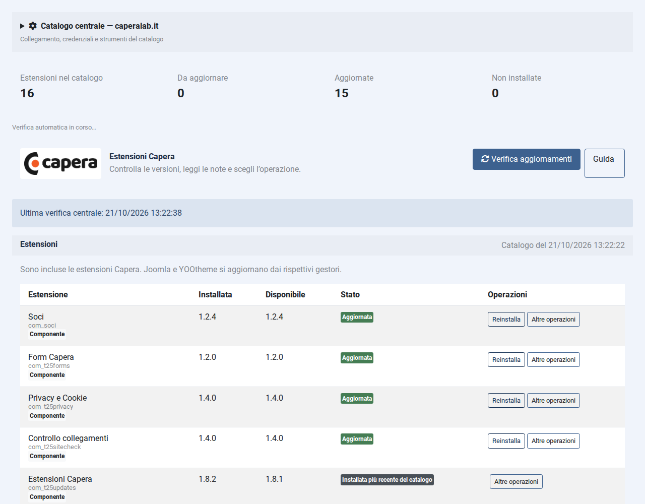This screenshot has height=504, width=645.
Task: Click 'Installata più recente del catalogo' badge
Action: point(387,480)
